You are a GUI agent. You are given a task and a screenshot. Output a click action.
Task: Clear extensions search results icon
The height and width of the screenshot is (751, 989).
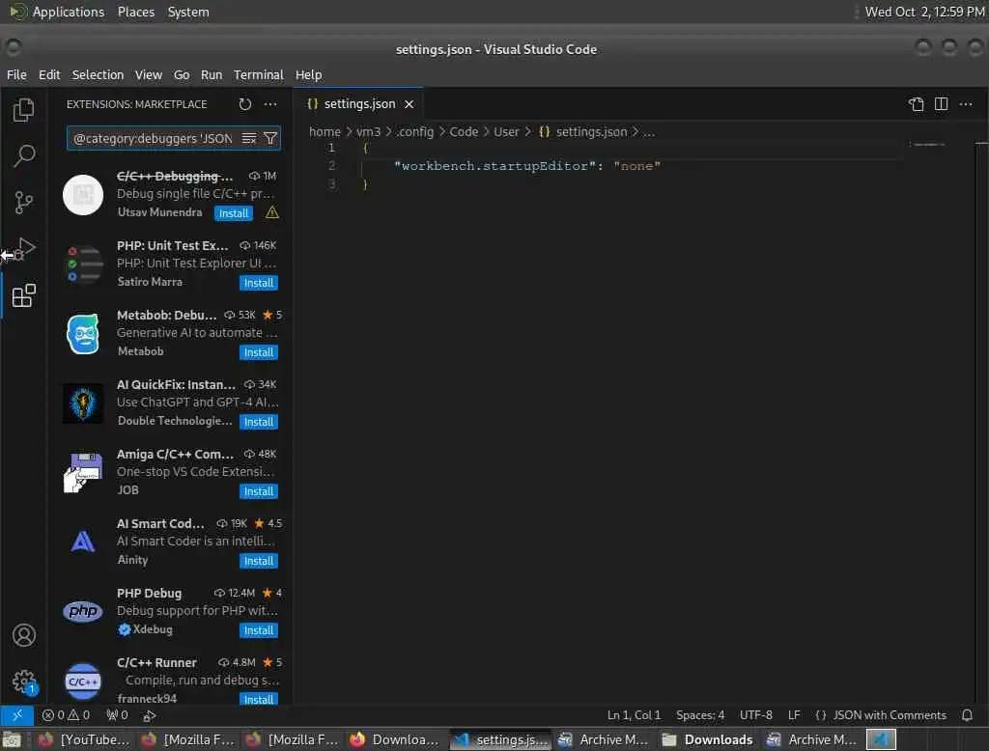click(249, 138)
